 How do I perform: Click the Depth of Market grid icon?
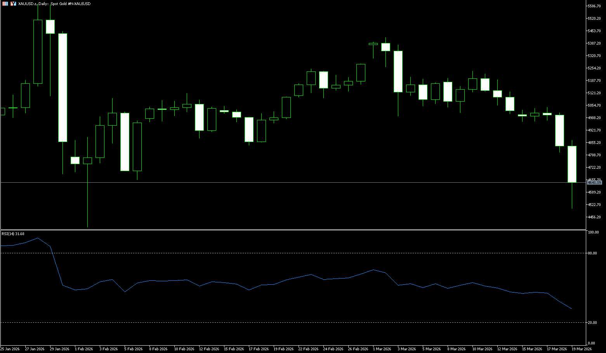coord(5,3)
